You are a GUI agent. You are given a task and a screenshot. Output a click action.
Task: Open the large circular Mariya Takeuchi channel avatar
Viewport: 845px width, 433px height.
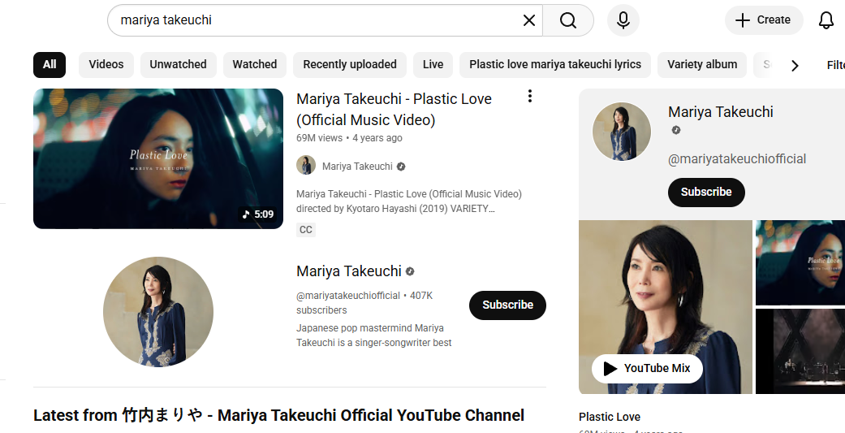pos(158,312)
